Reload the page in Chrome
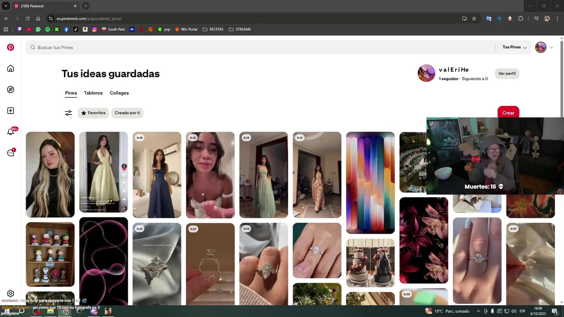The image size is (564, 317). (x=27, y=18)
